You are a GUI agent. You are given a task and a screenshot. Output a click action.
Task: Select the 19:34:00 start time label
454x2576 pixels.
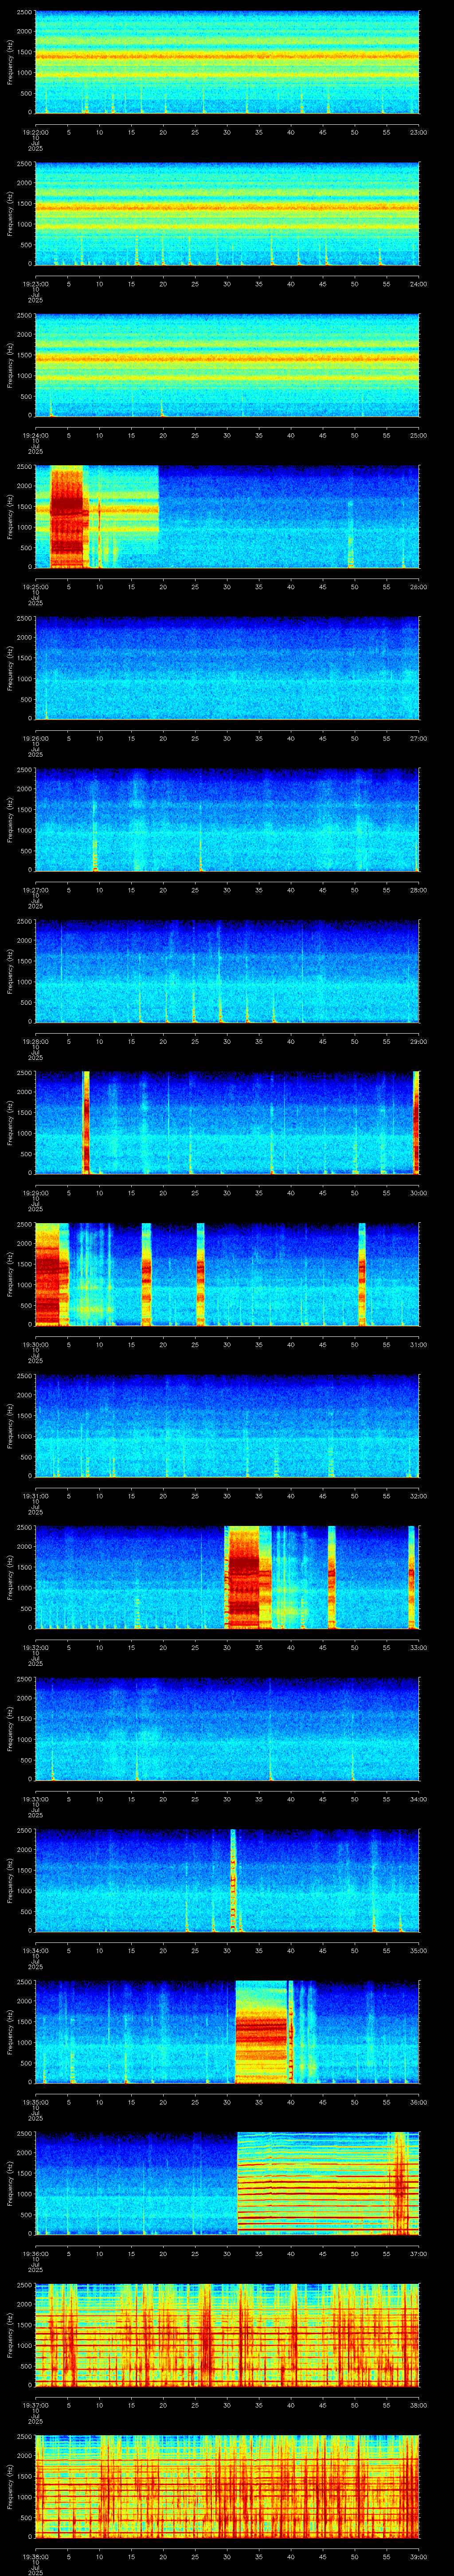point(35,1951)
